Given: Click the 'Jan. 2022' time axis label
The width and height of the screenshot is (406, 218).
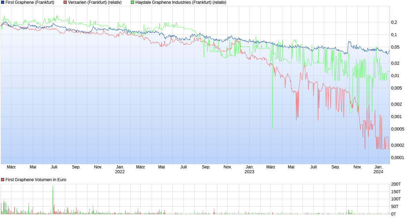Looking at the screenshot, I should (x=120, y=169).
